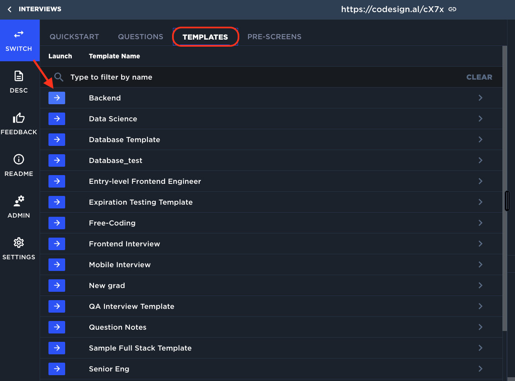Open the Admin user-gear icon
Screen dimensions: 515x381
(19, 201)
